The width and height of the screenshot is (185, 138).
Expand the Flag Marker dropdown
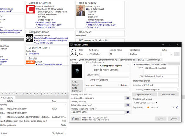pos(173,107)
